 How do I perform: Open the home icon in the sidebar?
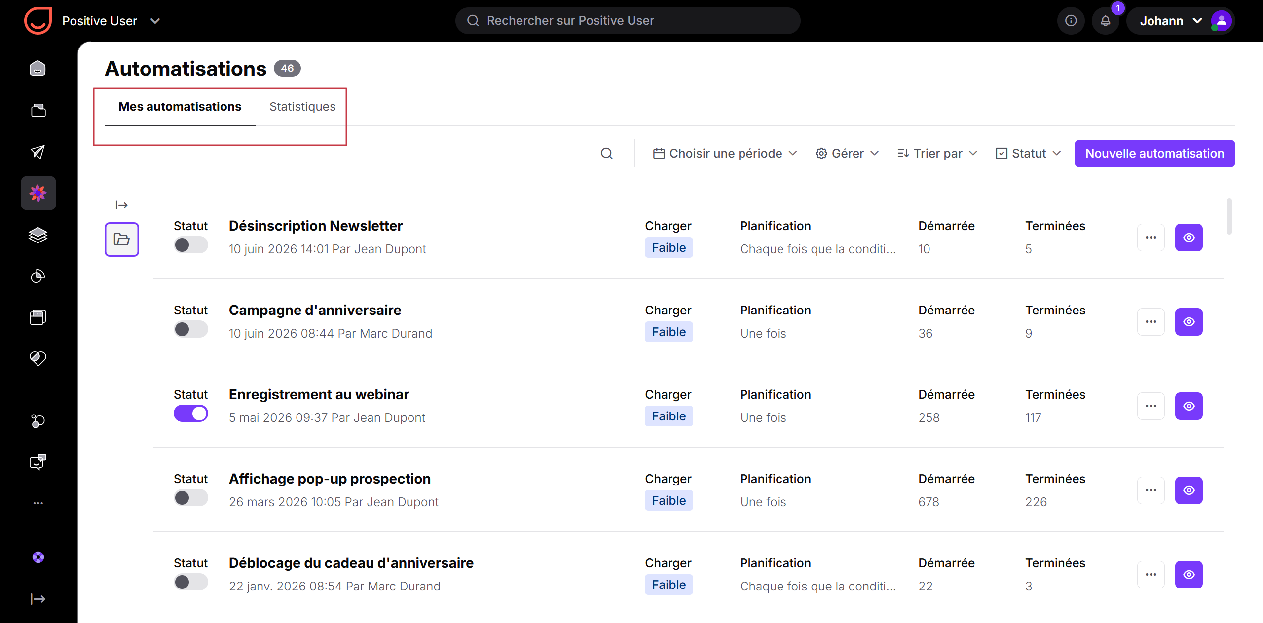(x=38, y=69)
